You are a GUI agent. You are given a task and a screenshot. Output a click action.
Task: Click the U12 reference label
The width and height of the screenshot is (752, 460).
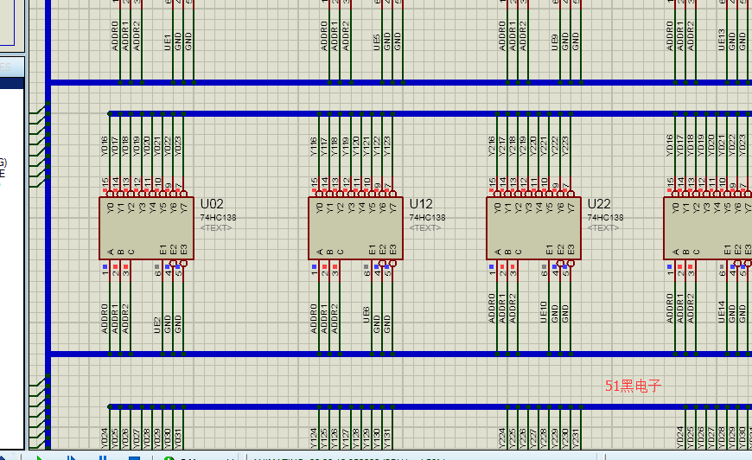coord(421,204)
